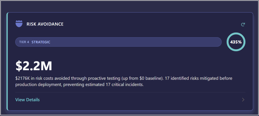Click the right chevron arrow beside View Details
The image size is (259, 116).
point(243,100)
